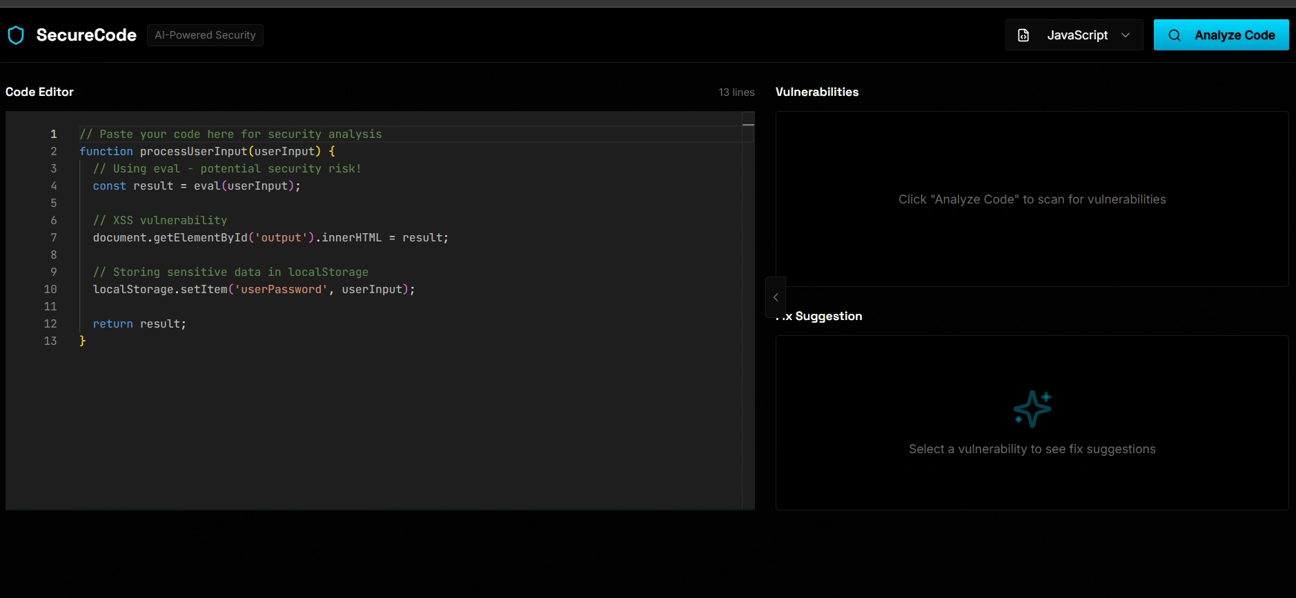Click line number 2 in the gutter
The height and width of the screenshot is (598, 1296).
click(54, 152)
